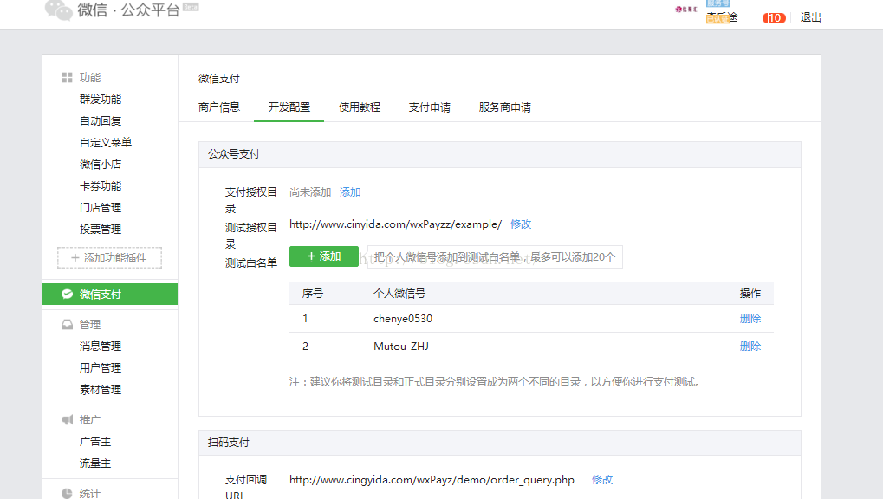Screen dimensions: 883x499
Task: Delete the chenye0530 whitelist entry
Action: point(750,319)
